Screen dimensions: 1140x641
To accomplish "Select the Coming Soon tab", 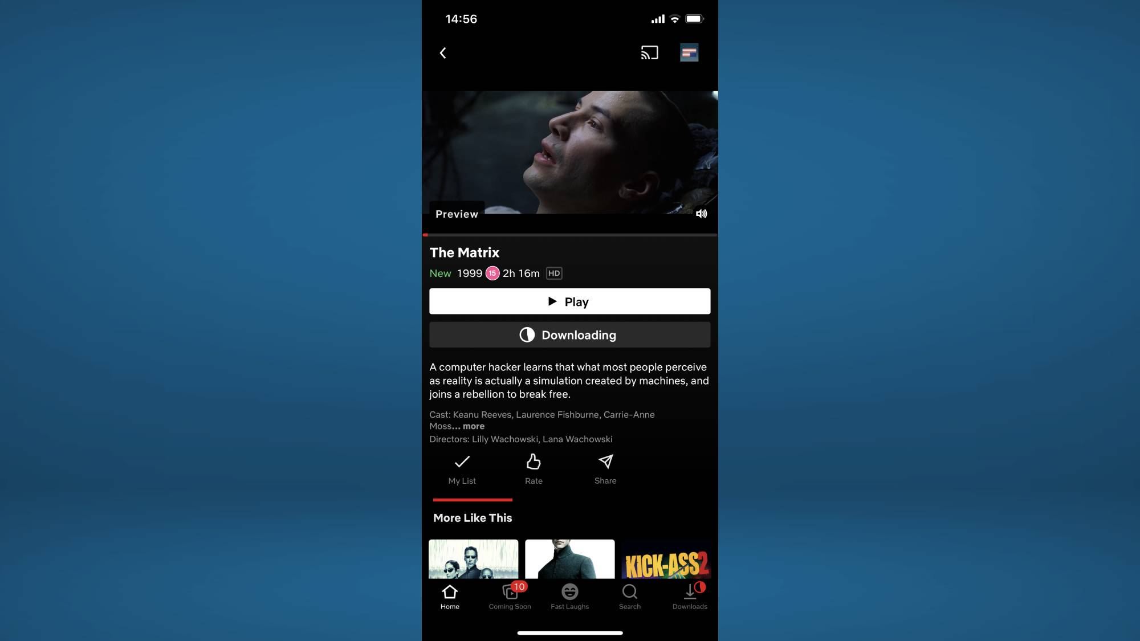I will coord(510,597).
